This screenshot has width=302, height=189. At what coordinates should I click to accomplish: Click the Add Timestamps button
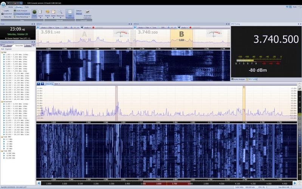[x=70, y=14]
